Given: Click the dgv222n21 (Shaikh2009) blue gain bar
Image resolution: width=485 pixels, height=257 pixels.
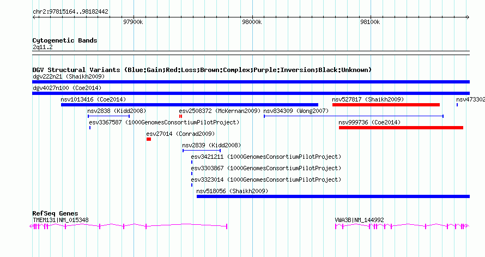Looking at the screenshot, I should point(251,82).
